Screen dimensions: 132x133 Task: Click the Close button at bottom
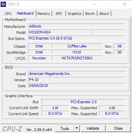[118, 128]
